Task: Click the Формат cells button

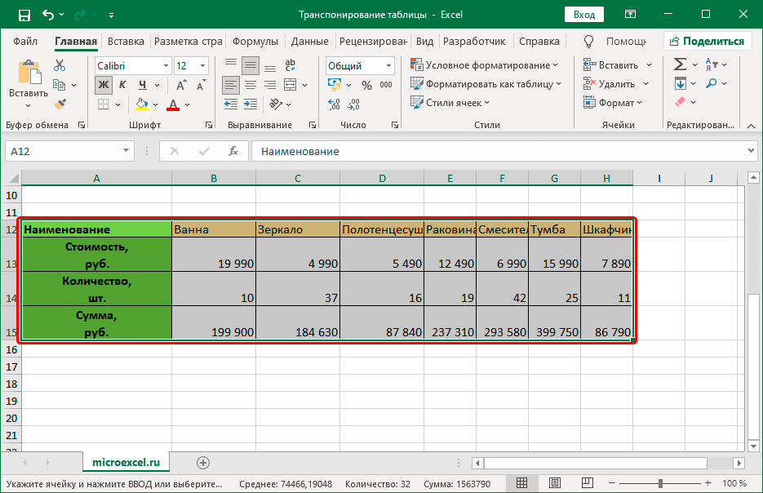Action: point(613,103)
